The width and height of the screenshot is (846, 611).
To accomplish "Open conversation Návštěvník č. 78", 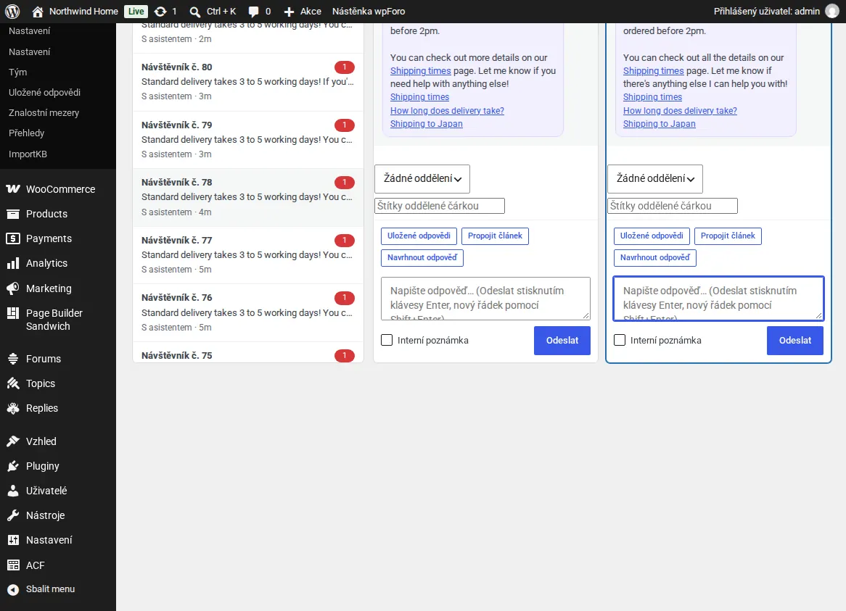I will coord(248,197).
